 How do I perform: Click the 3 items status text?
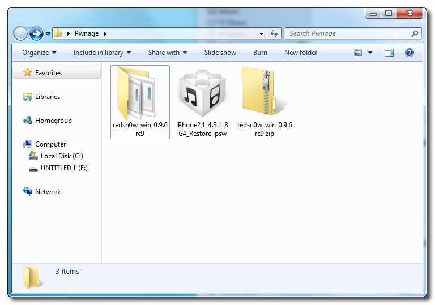[67, 272]
